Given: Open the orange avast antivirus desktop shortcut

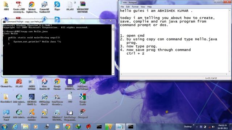Looking at the screenshot, I should tap(32, 115).
